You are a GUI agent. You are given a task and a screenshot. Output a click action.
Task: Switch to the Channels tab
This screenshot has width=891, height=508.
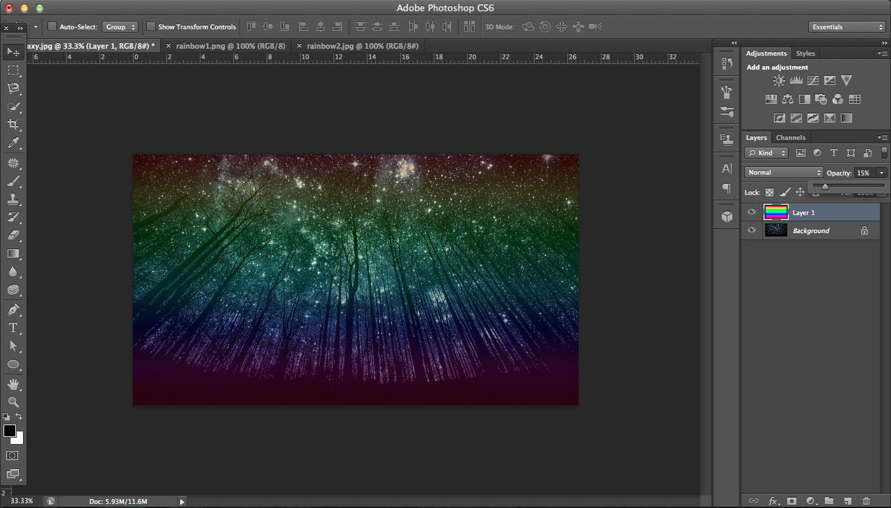coord(791,138)
